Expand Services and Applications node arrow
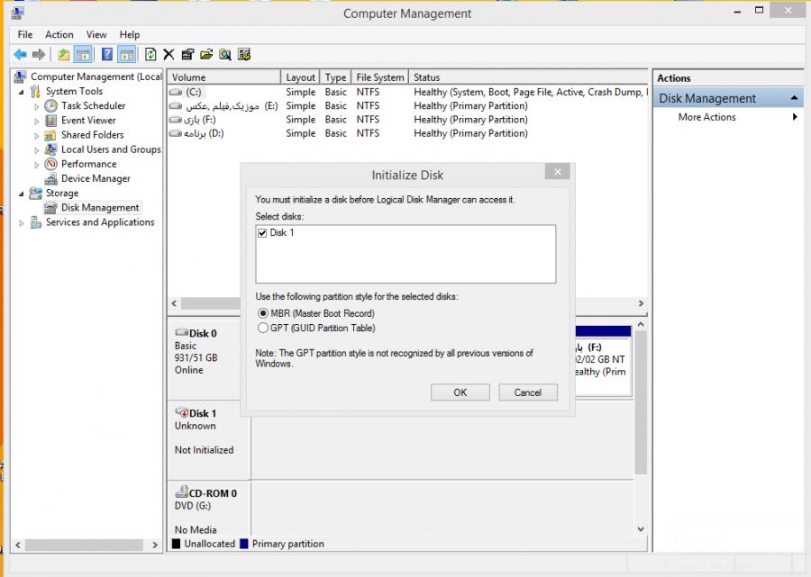The height and width of the screenshot is (577, 811). tap(22, 223)
